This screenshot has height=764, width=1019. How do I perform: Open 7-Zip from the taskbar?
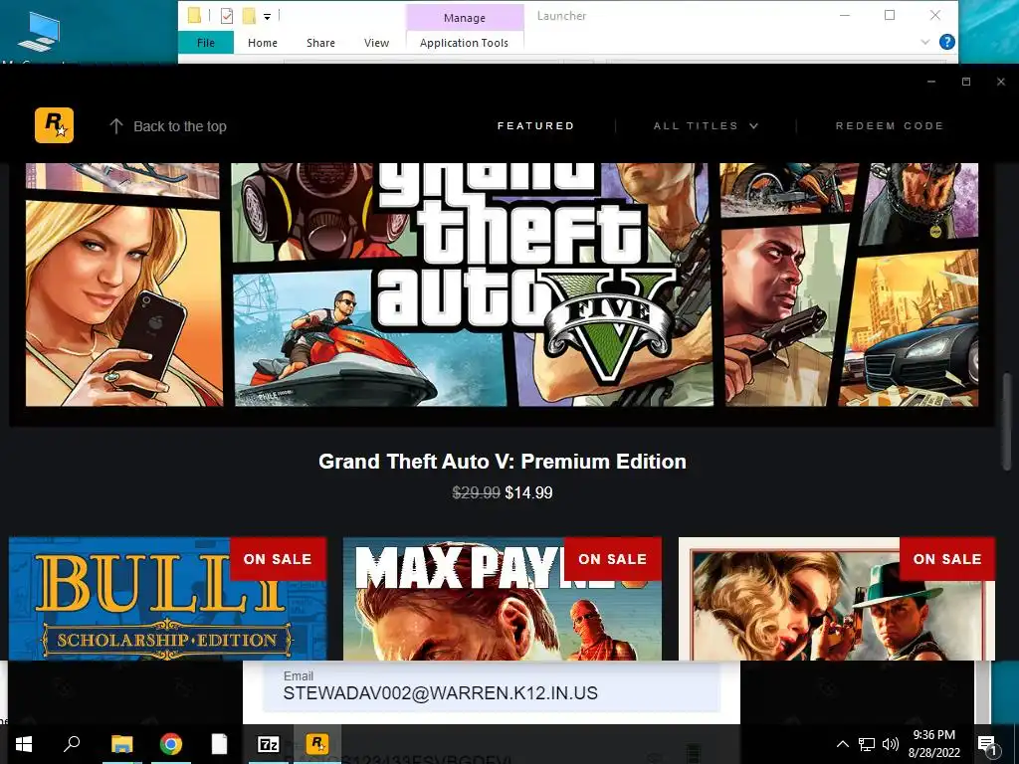point(269,744)
